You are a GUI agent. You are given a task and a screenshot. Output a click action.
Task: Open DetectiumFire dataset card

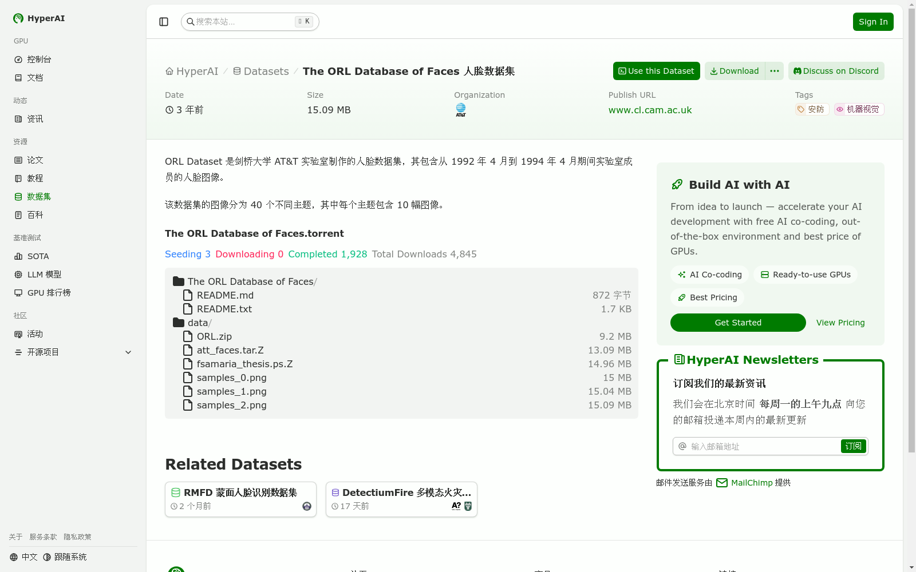coord(401,499)
